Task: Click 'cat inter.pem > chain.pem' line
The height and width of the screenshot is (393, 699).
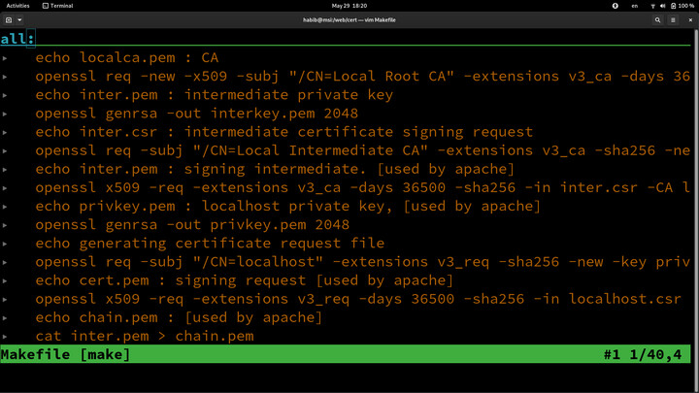Action: 145,336
